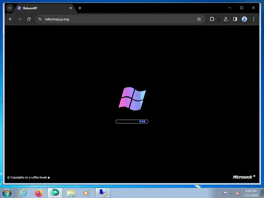This screenshot has height=198, width=264.
Task: View site information icon in address bar
Action: (x=40, y=19)
